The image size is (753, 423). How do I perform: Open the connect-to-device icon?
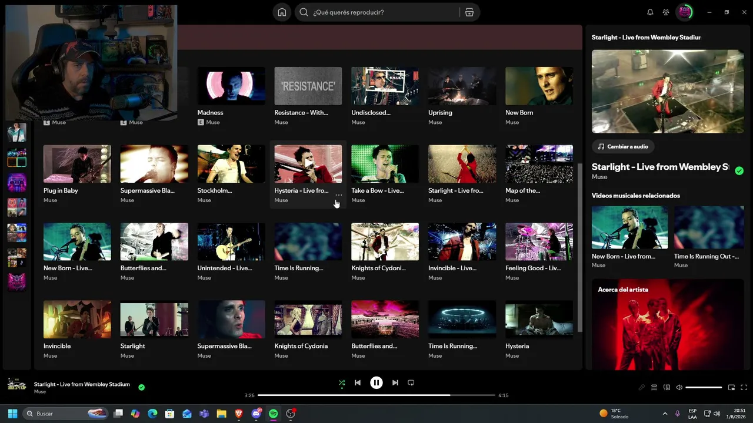point(667,388)
